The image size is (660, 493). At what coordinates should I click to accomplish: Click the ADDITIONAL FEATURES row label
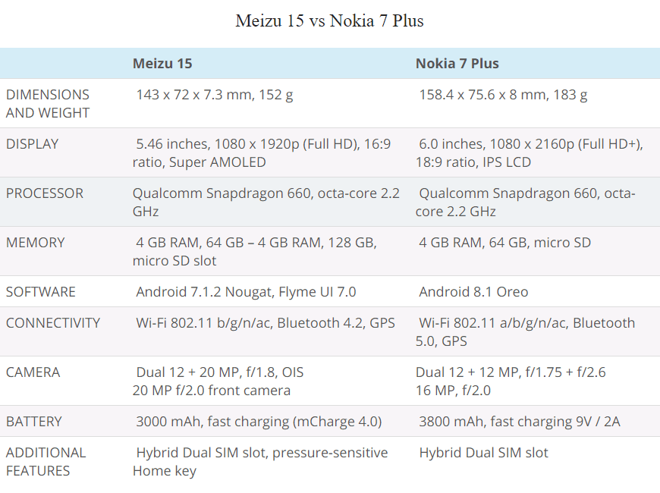coord(46,461)
